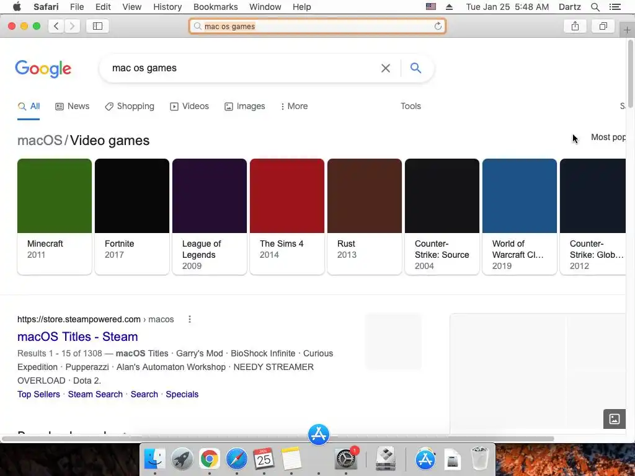Launch Google Chrome from the Dock

210,459
